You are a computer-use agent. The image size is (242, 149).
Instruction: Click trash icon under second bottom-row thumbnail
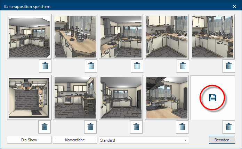91,127
